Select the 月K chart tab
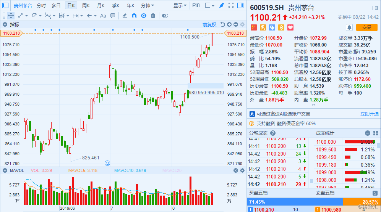The image size is (381, 212). tap(101, 5)
